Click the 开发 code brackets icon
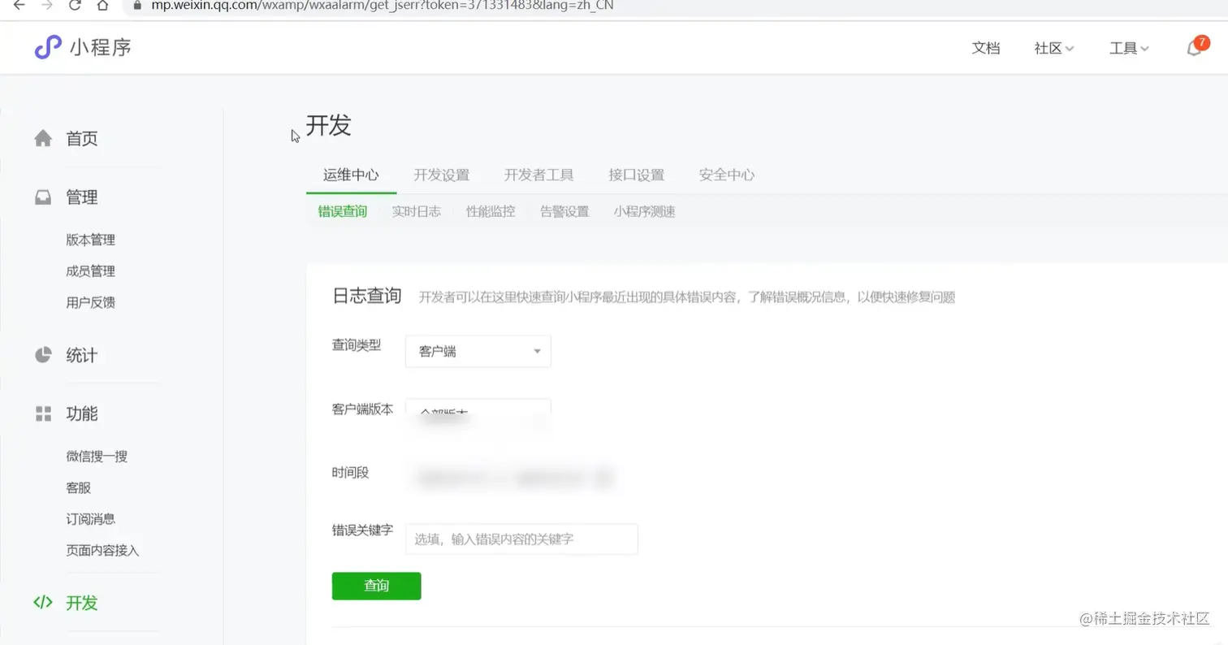 [43, 603]
